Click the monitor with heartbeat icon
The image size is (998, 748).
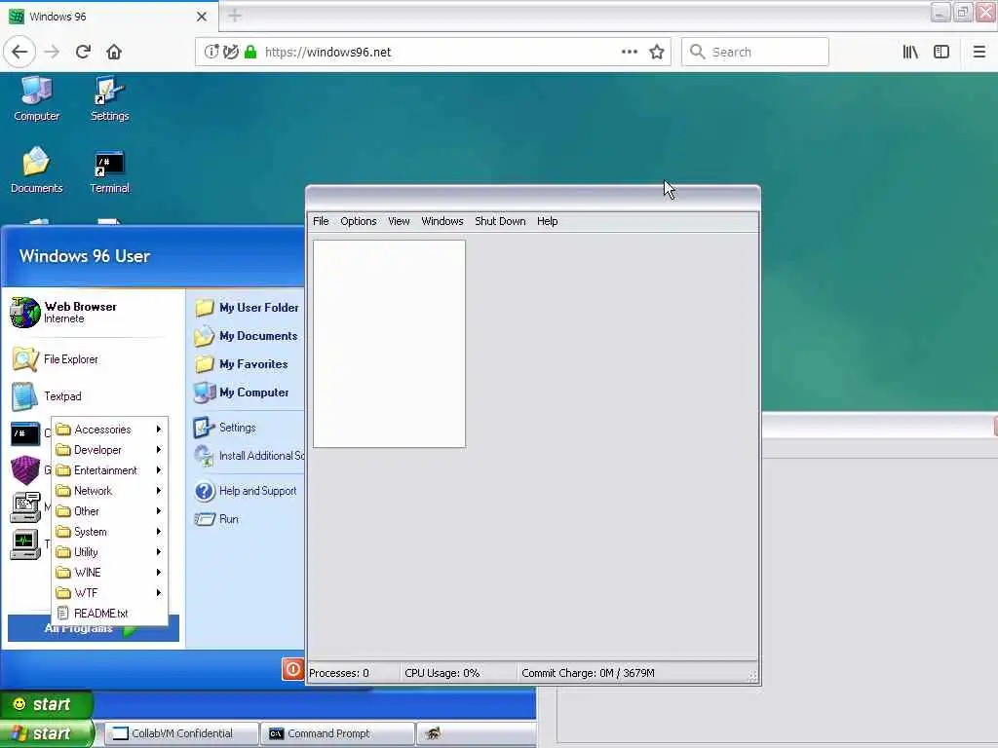pos(25,543)
